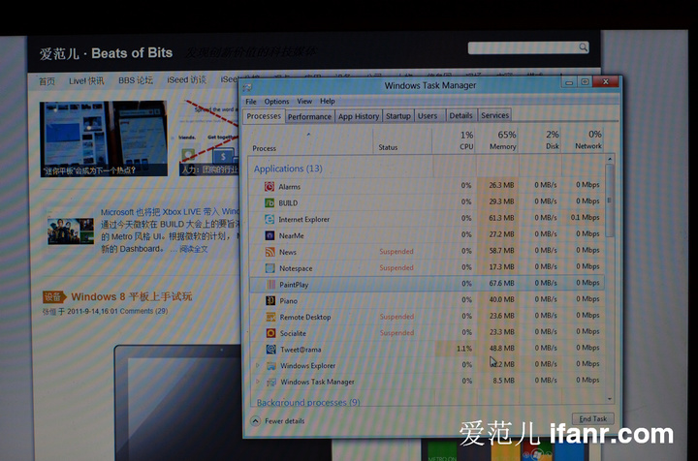Click the 迷你平板 article thumbnail
Image resolution: width=698 pixels, height=461 pixels.
click(104, 138)
